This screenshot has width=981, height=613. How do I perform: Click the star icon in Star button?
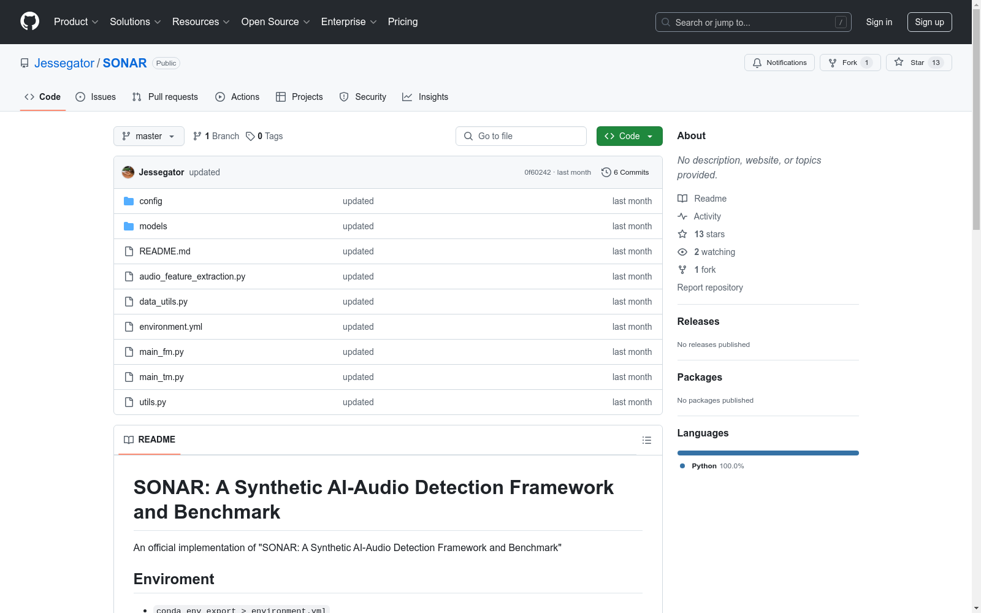pos(899,62)
